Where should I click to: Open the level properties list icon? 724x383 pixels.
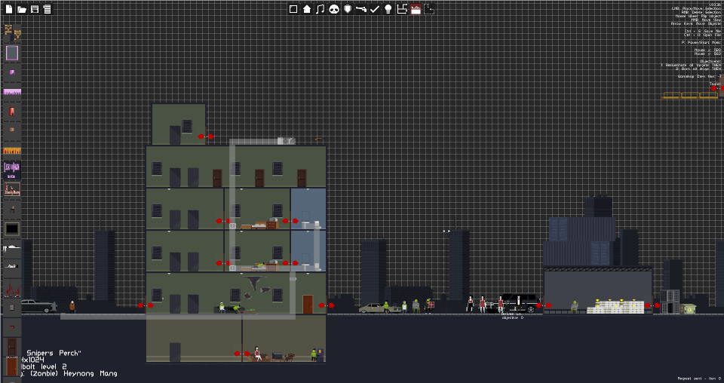pyautogui.click(x=47, y=9)
